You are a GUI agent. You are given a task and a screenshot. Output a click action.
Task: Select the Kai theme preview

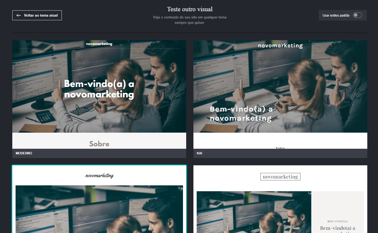[280, 94]
